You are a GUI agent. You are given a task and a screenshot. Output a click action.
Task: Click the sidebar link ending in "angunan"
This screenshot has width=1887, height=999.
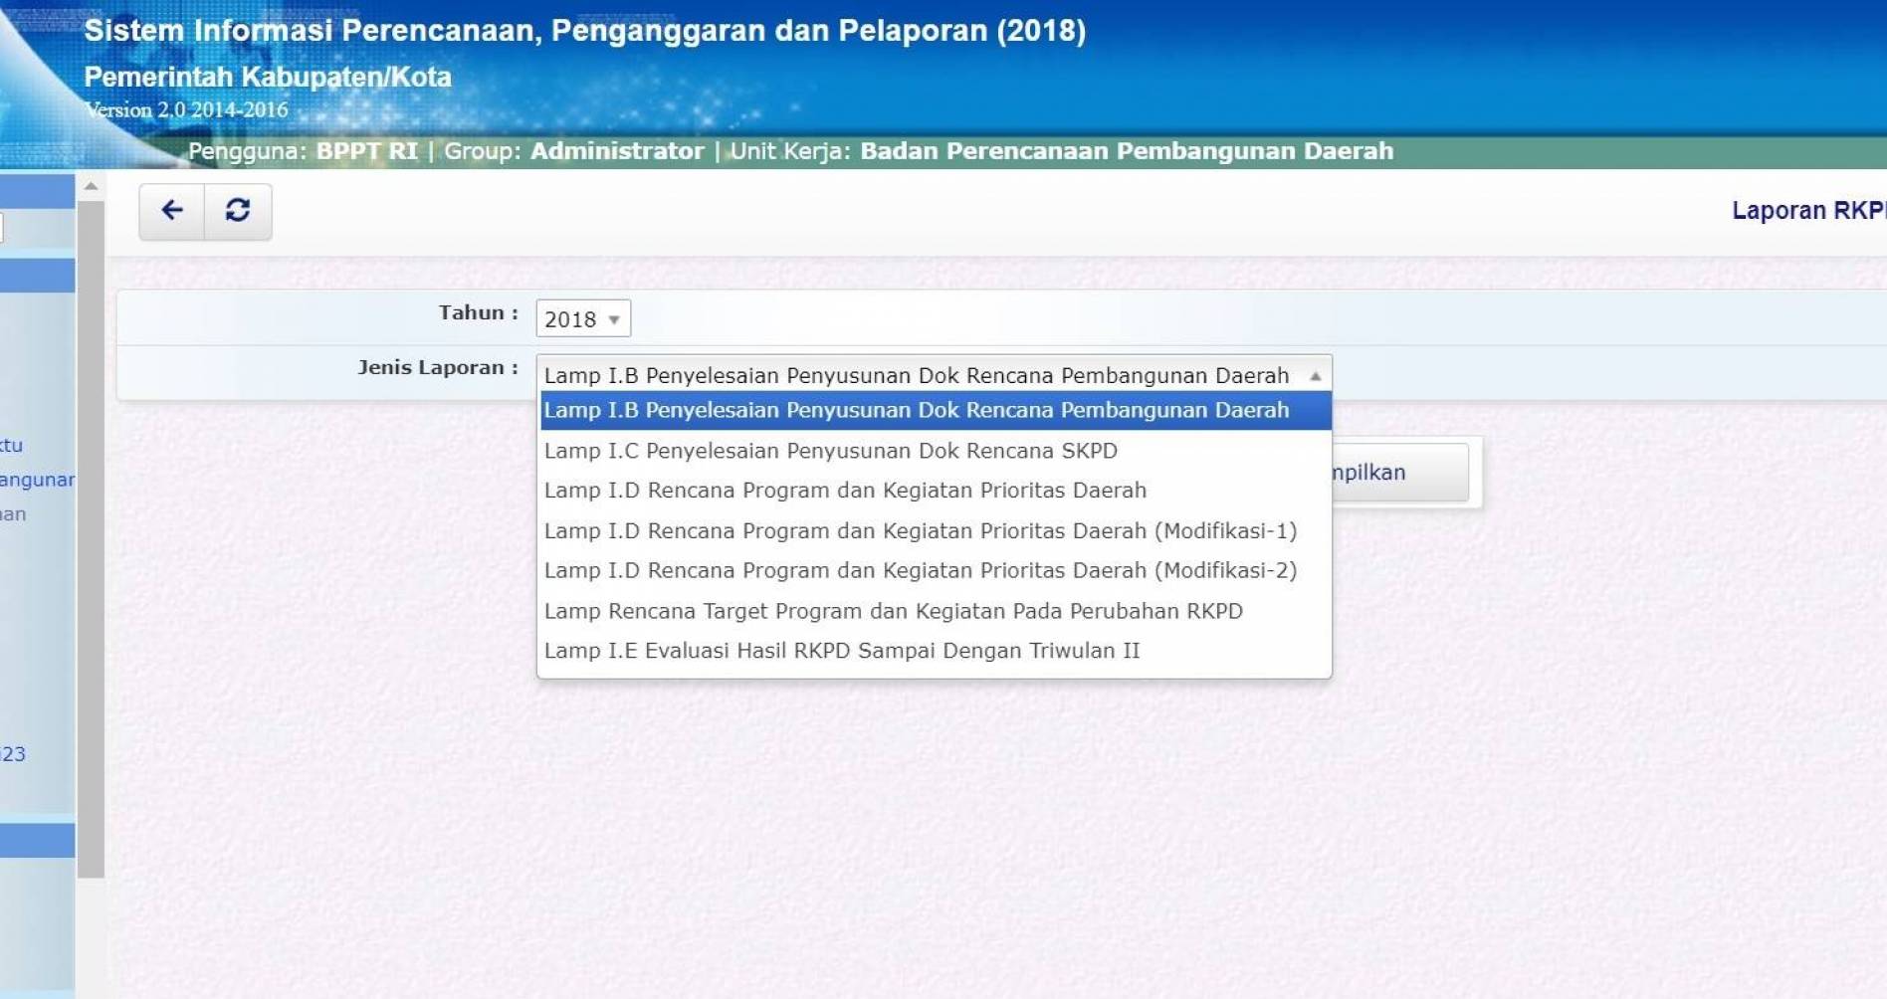click(38, 480)
